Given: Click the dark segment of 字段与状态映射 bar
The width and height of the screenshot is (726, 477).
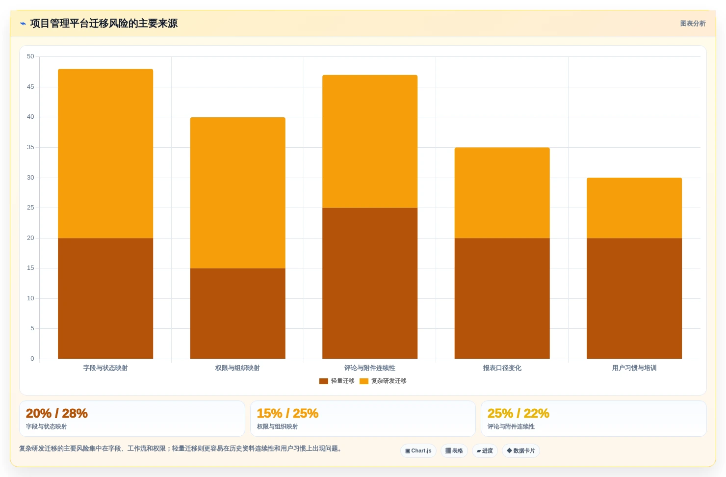Looking at the screenshot, I should coord(105,298).
